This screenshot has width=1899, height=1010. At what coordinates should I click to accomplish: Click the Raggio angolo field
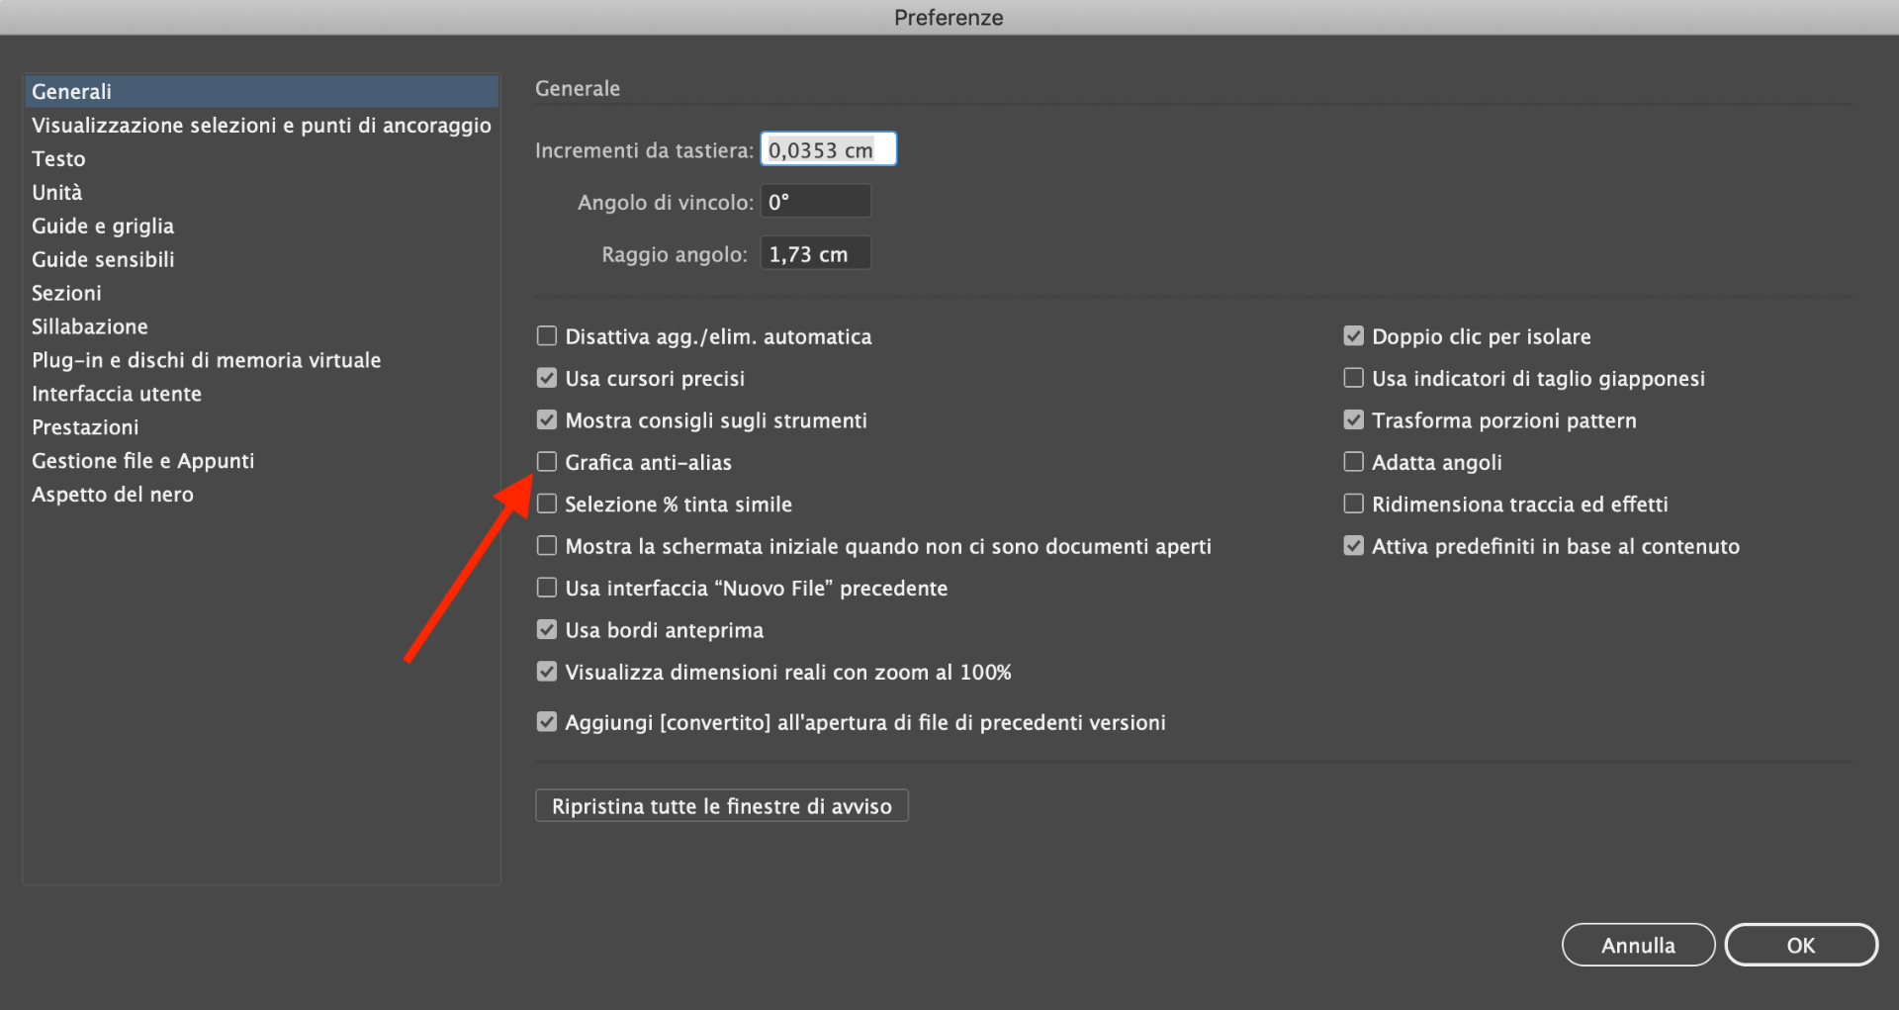815,254
